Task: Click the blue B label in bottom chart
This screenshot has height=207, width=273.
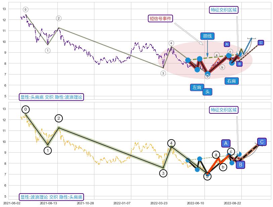Action: pyautogui.click(x=240, y=164)
